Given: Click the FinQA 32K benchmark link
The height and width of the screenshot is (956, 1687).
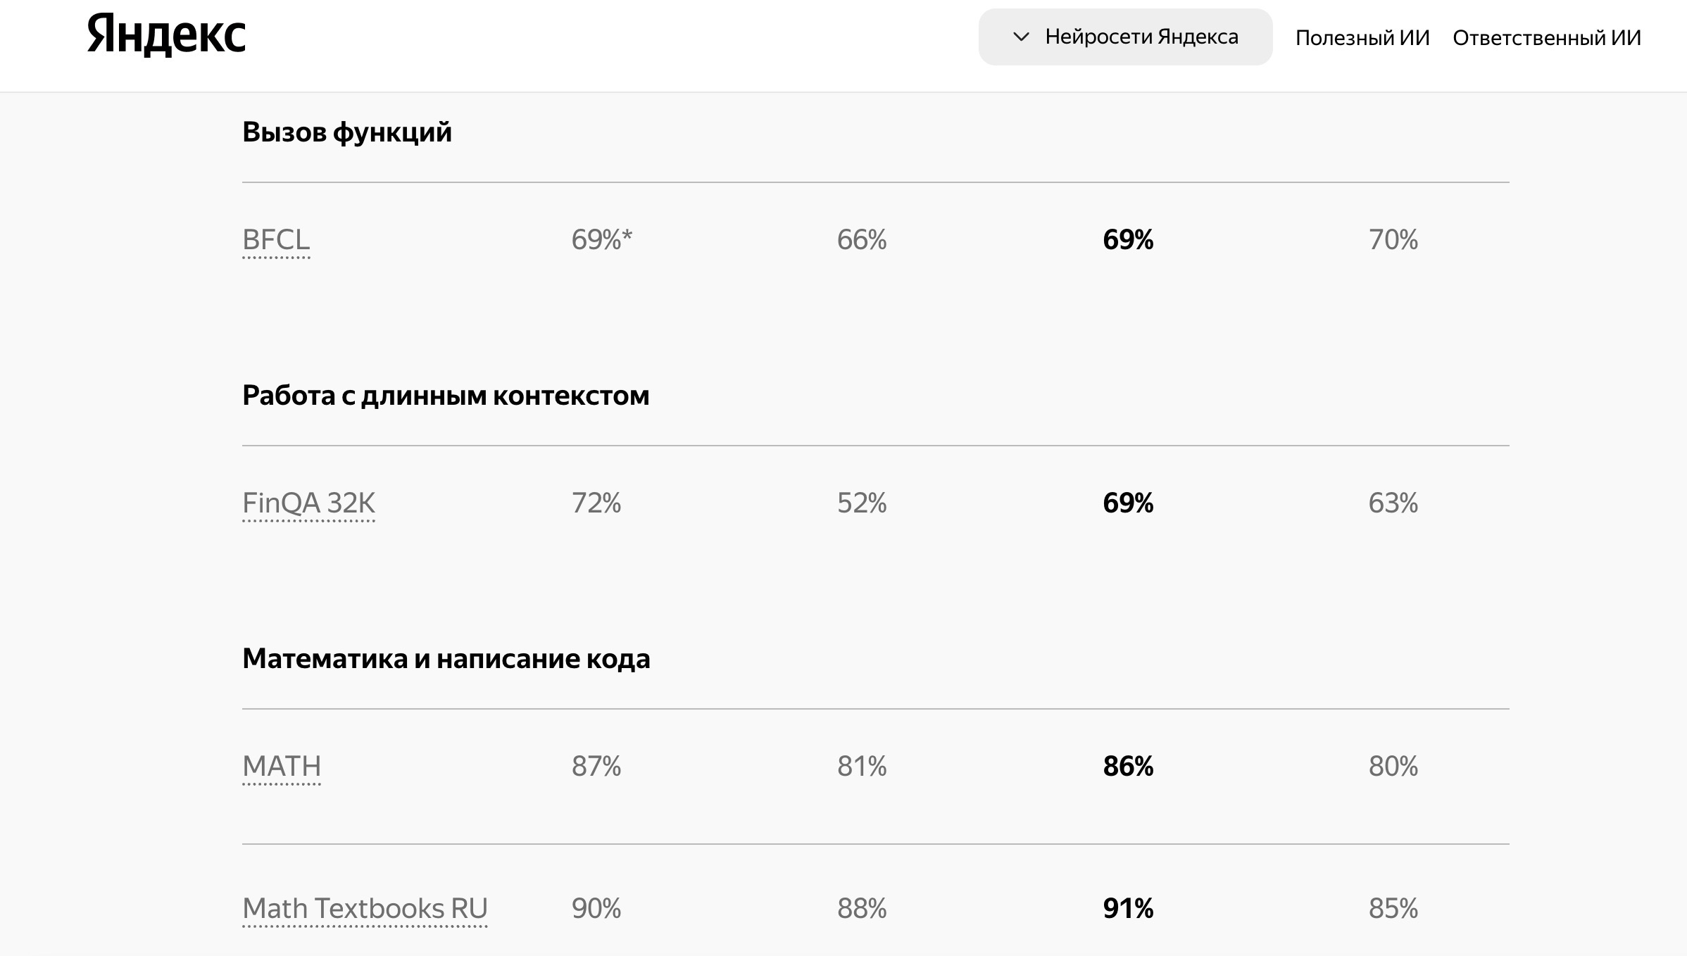Looking at the screenshot, I should click(x=308, y=503).
